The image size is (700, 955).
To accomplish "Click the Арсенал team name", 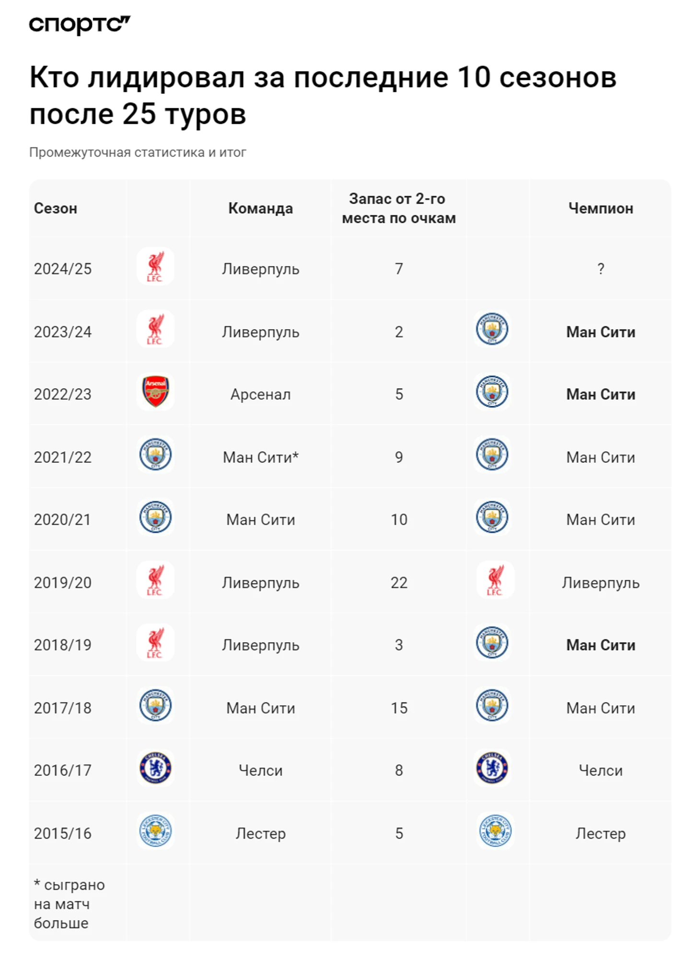I will 260,394.
